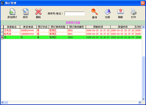Click row selector beside 王先生
The image size is (146, 105).
point(2,30)
